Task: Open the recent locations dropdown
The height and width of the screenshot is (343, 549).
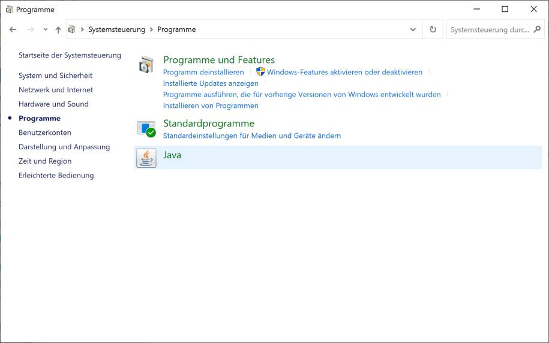Action: coord(45,29)
